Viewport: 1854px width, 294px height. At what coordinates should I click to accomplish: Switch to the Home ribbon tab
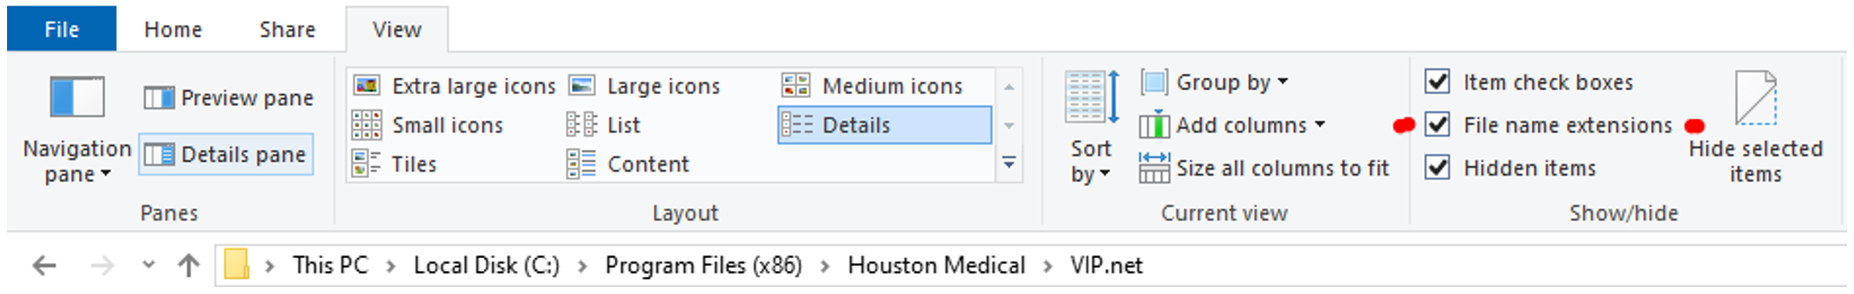click(x=173, y=30)
